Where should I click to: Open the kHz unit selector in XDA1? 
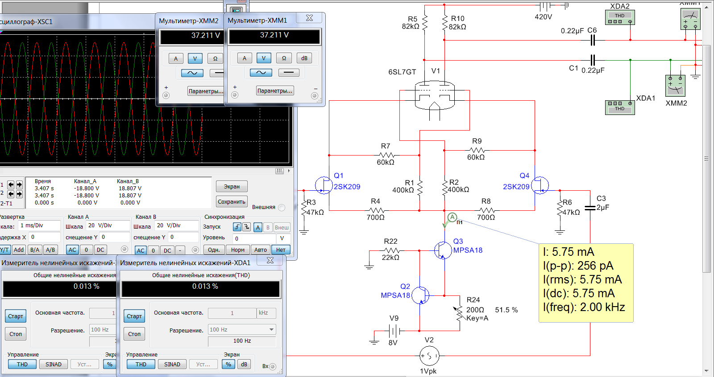(x=266, y=313)
